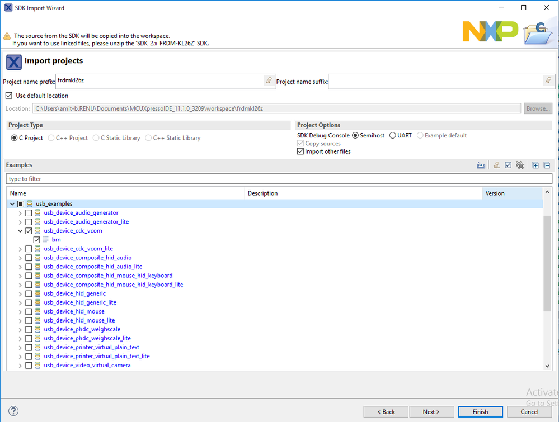Image resolution: width=559 pixels, height=422 pixels.
Task: Toggle the usb_examples group checkbox
Action: [21, 203]
